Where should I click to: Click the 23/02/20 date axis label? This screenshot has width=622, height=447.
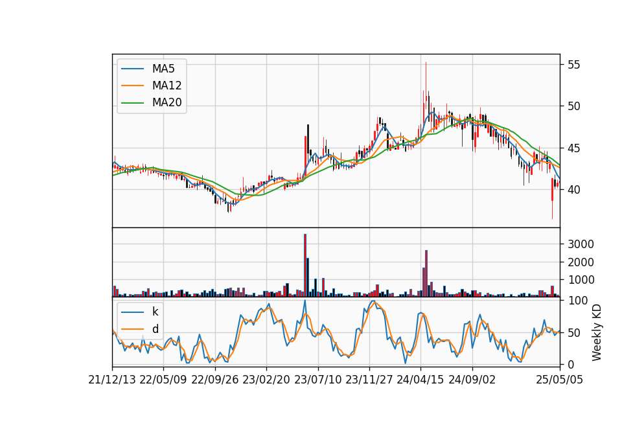266,380
